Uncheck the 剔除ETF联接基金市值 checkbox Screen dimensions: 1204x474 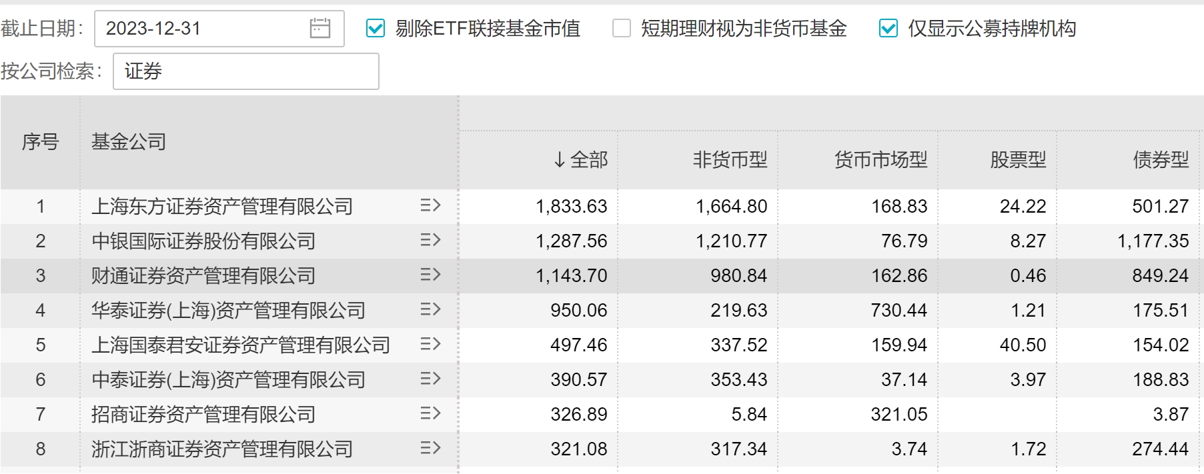click(376, 28)
